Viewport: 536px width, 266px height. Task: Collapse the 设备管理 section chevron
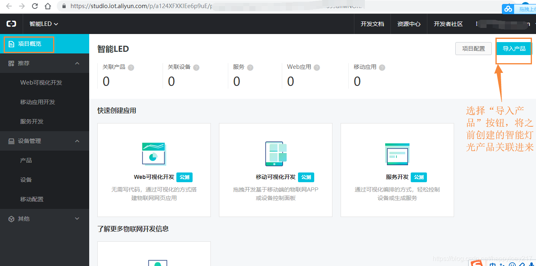[x=77, y=141]
